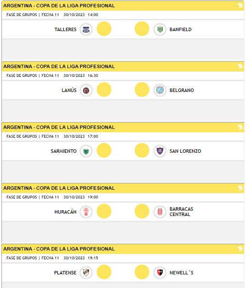Click the Barracas Central striped badge
The width and height of the screenshot is (247, 288).
[x=160, y=212]
